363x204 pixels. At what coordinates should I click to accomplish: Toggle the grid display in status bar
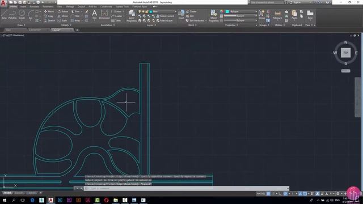(x=268, y=194)
